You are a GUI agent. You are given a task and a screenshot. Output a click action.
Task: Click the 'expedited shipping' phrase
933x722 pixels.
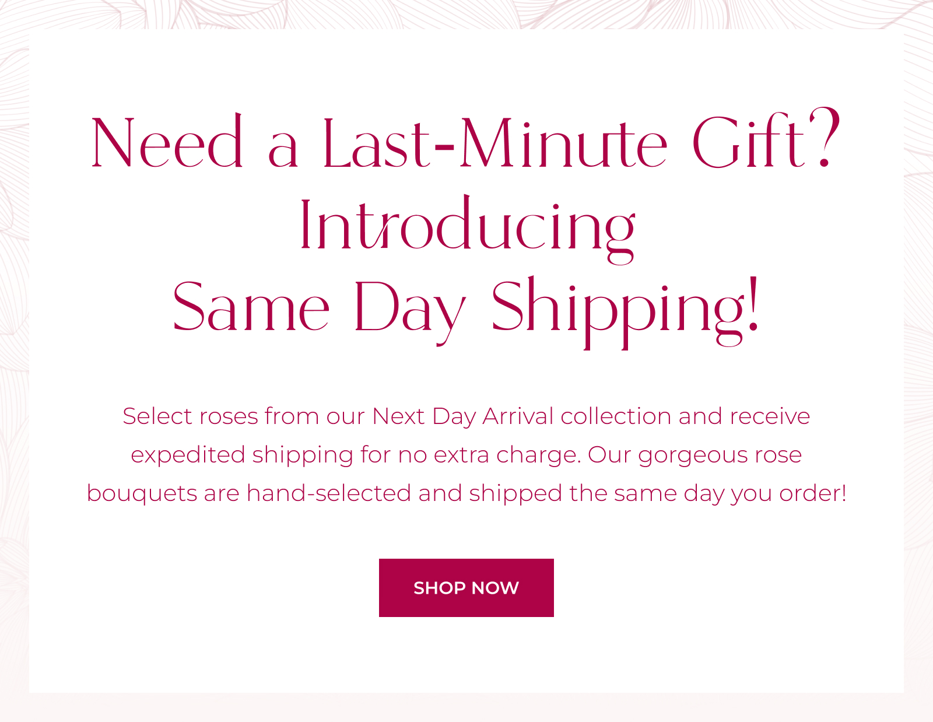[242, 455]
